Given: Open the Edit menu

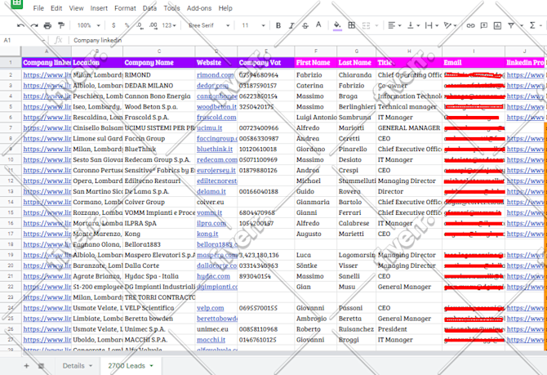Looking at the screenshot, I should 56,8.
